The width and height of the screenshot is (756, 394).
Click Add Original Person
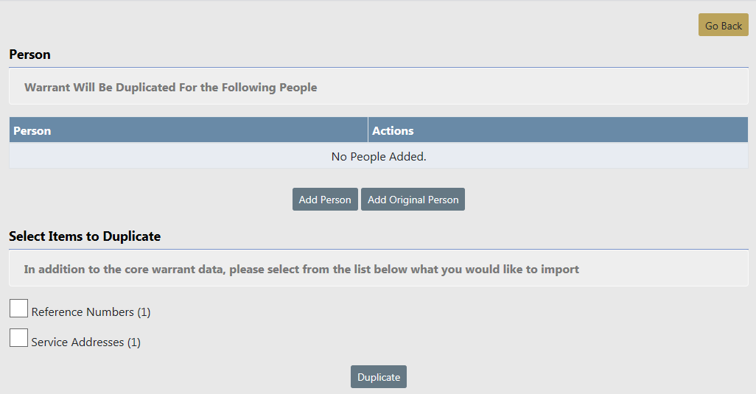pyautogui.click(x=413, y=200)
